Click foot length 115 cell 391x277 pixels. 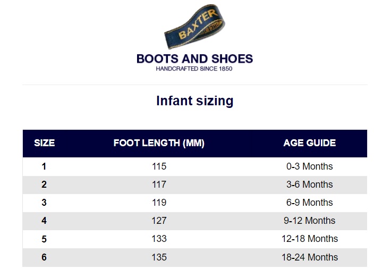(x=159, y=166)
